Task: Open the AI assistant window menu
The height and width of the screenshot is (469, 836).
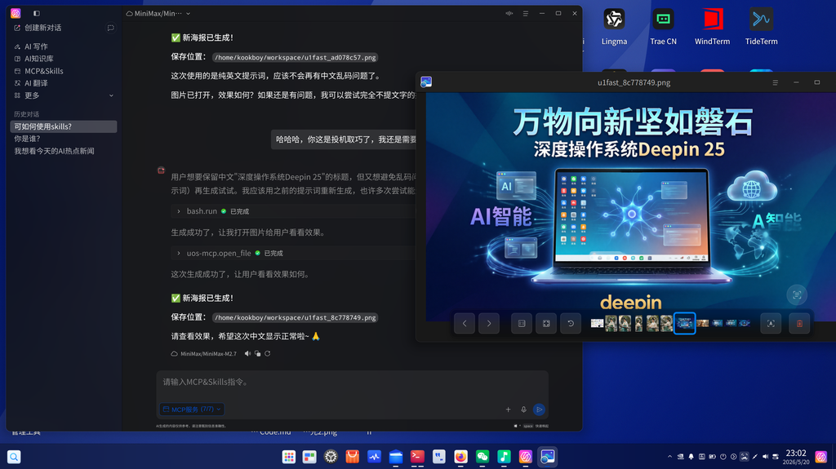Action: (x=525, y=13)
